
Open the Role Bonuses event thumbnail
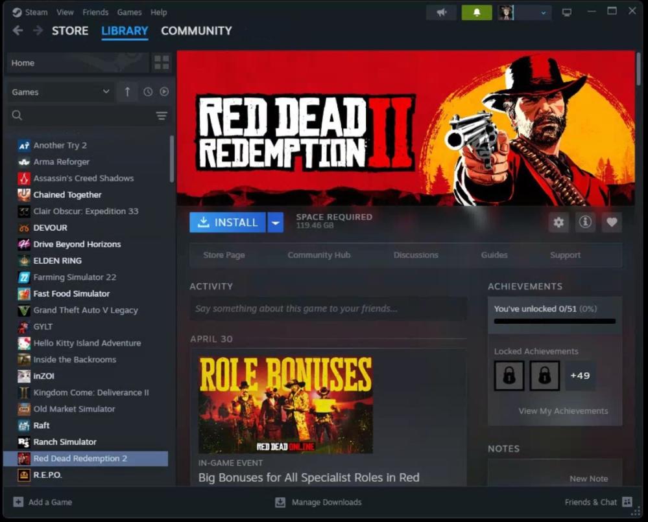(x=285, y=404)
